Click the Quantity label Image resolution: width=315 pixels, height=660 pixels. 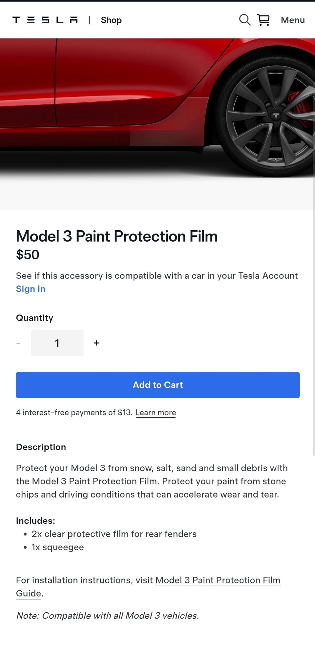coord(34,318)
